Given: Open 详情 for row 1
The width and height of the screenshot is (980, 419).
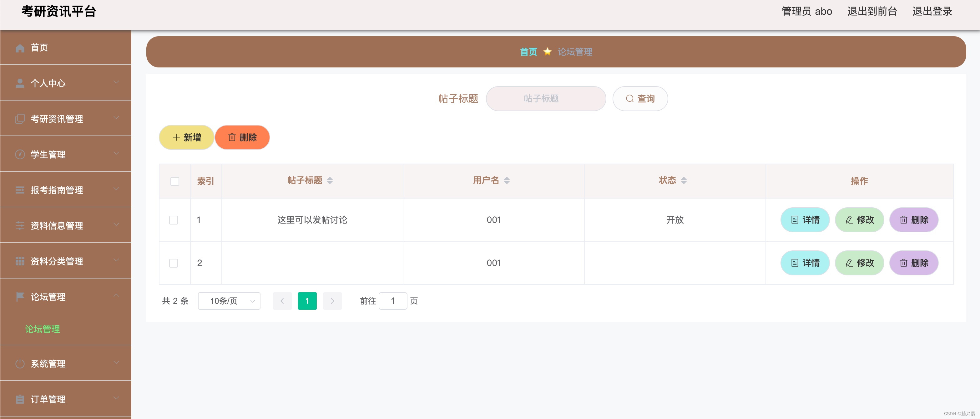Looking at the screenshot, I should point(805,220).
